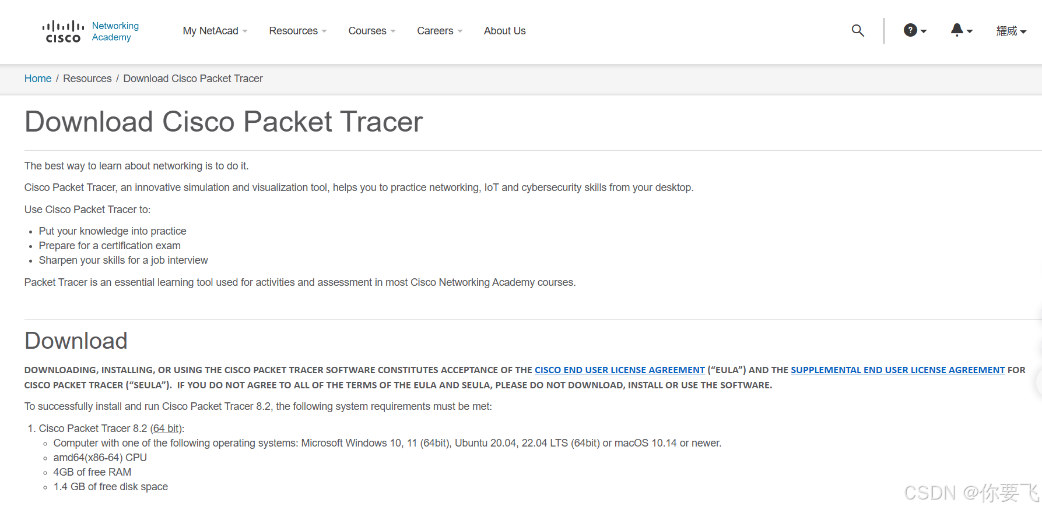The image size is (1042, 510).
Task: Expand the user profile dropdown 耀威
Action: tap(1011, 31)
